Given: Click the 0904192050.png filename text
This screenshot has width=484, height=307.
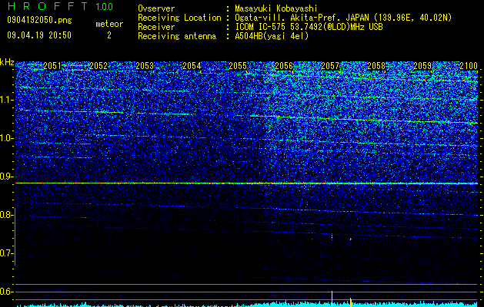Looking at the screenshot, I should (39, 20).
